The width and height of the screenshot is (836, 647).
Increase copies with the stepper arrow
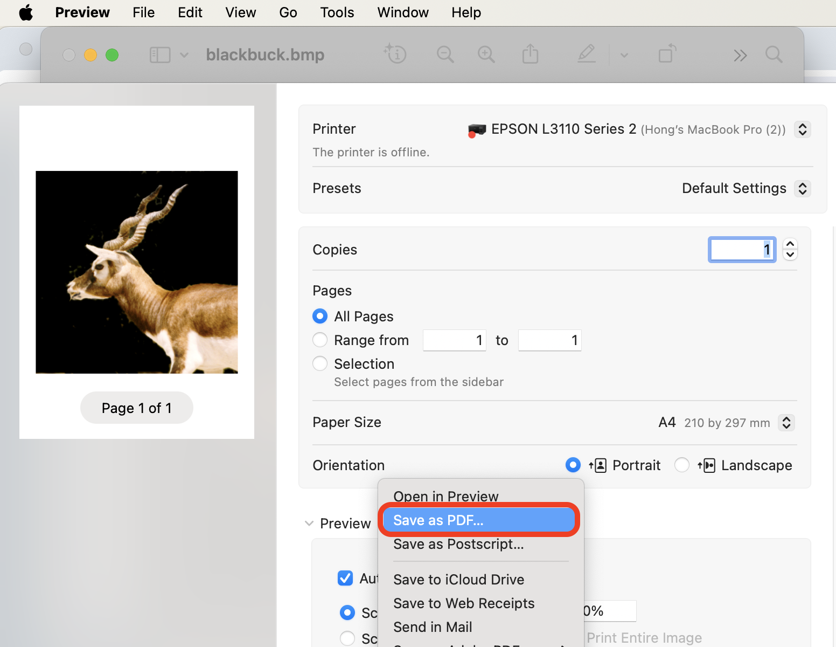pos(790,244)
